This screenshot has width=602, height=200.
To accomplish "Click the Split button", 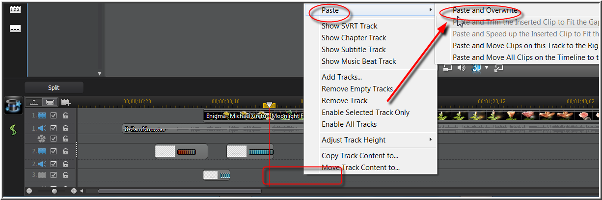I will click(x=54, y=87).
